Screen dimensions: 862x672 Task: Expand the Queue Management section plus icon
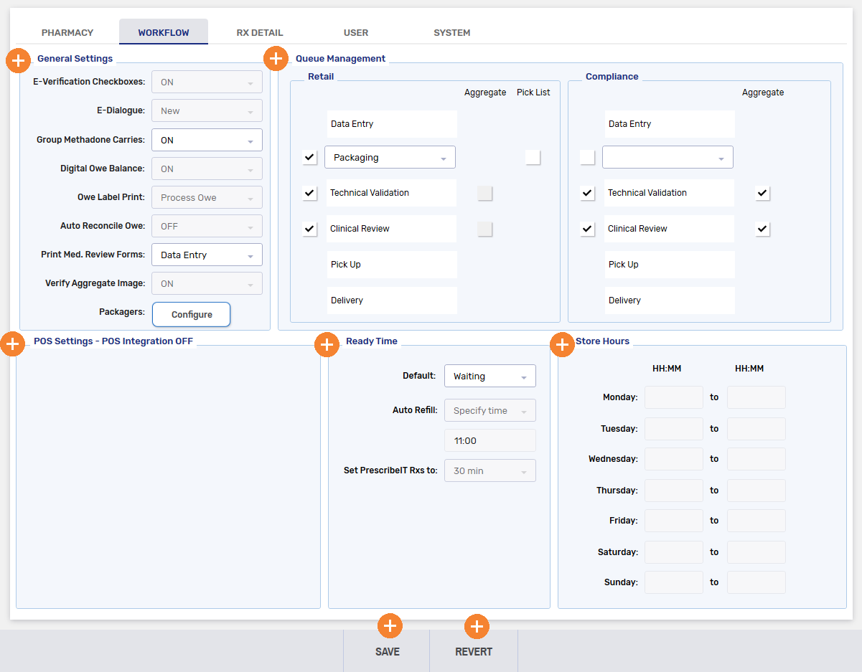click(x=276, y=58)
